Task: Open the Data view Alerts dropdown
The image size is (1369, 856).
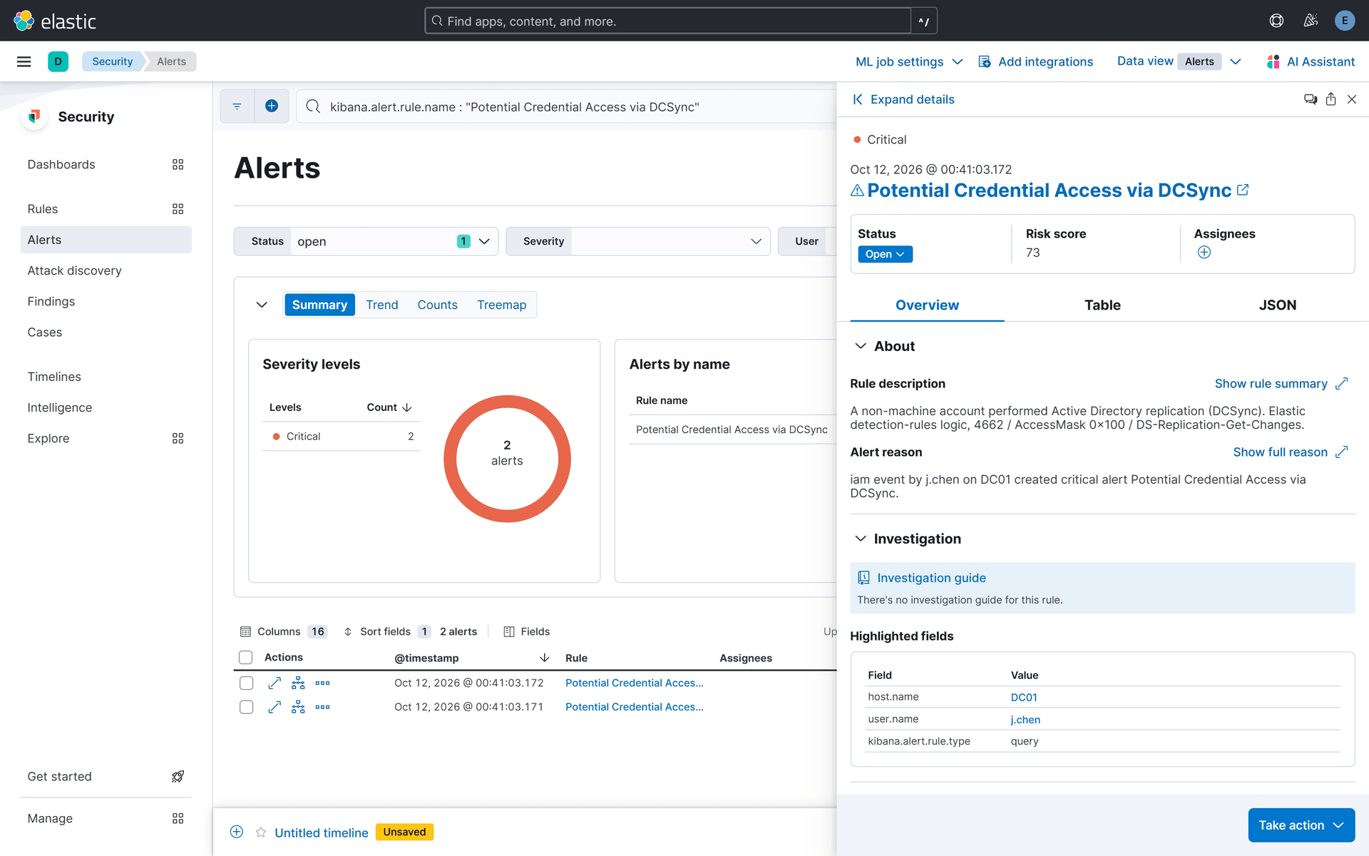Action: [x=1179, y=61]
